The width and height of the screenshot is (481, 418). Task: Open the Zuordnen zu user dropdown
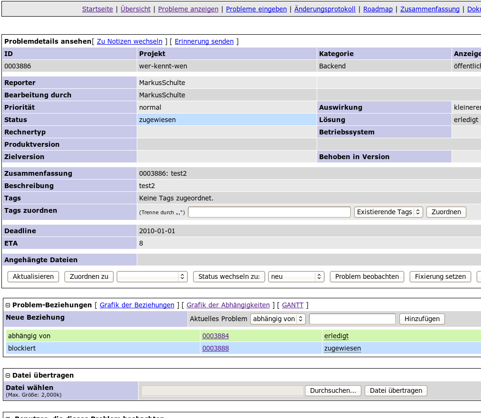152,277
